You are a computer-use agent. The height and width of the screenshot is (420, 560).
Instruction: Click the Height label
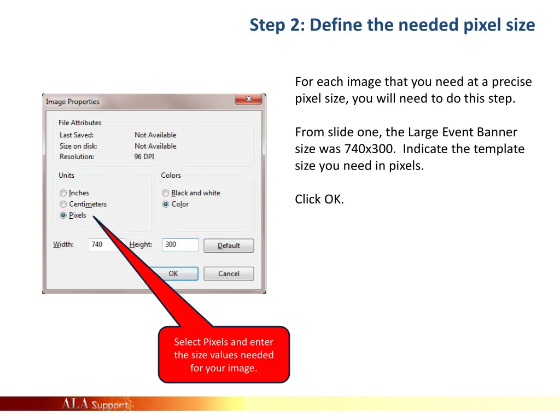[141, 244]
